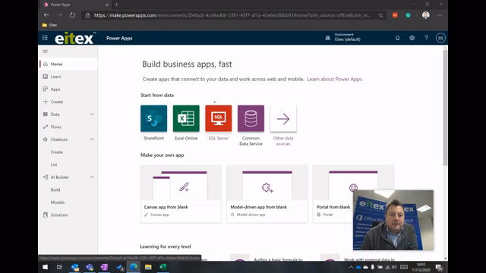The image size is (486, 273).
Task: Open Flows in the left navigation
Action: [x=68, y=127]
